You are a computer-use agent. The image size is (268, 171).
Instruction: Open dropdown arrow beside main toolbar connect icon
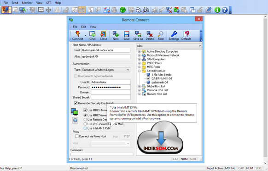coord(10,10)
